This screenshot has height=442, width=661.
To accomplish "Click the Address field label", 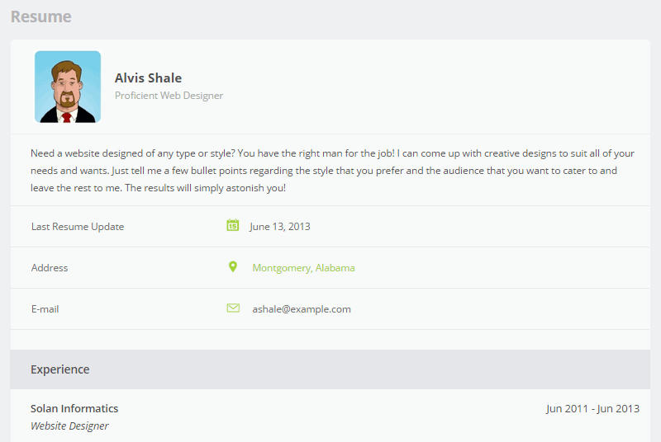I will click(x=50, y=268).
